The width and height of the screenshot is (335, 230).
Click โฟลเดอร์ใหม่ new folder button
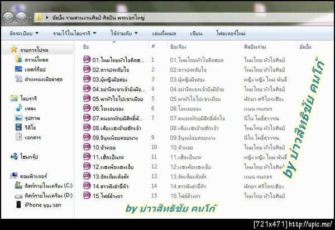[x=231, y=34]
